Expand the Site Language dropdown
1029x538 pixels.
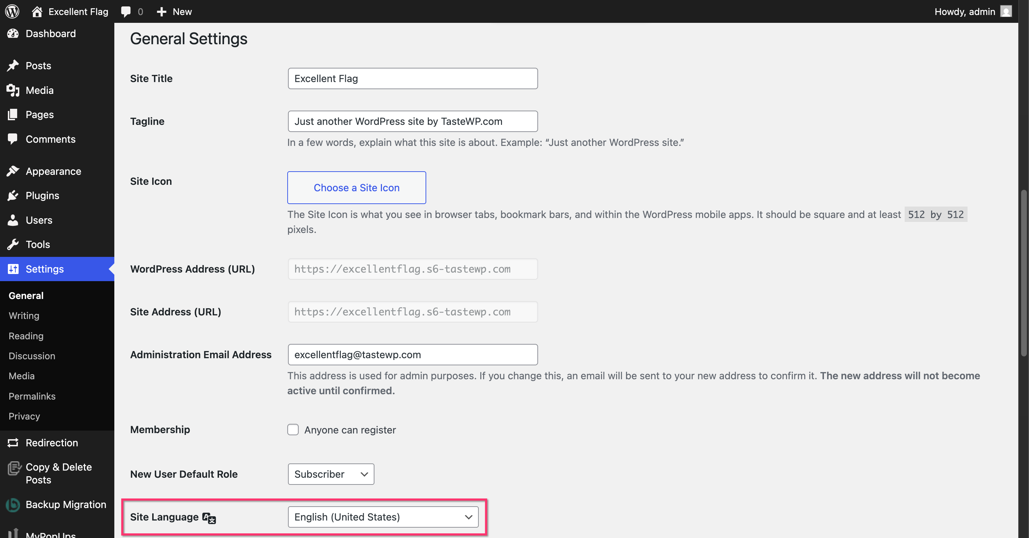[x=383, y=517]
